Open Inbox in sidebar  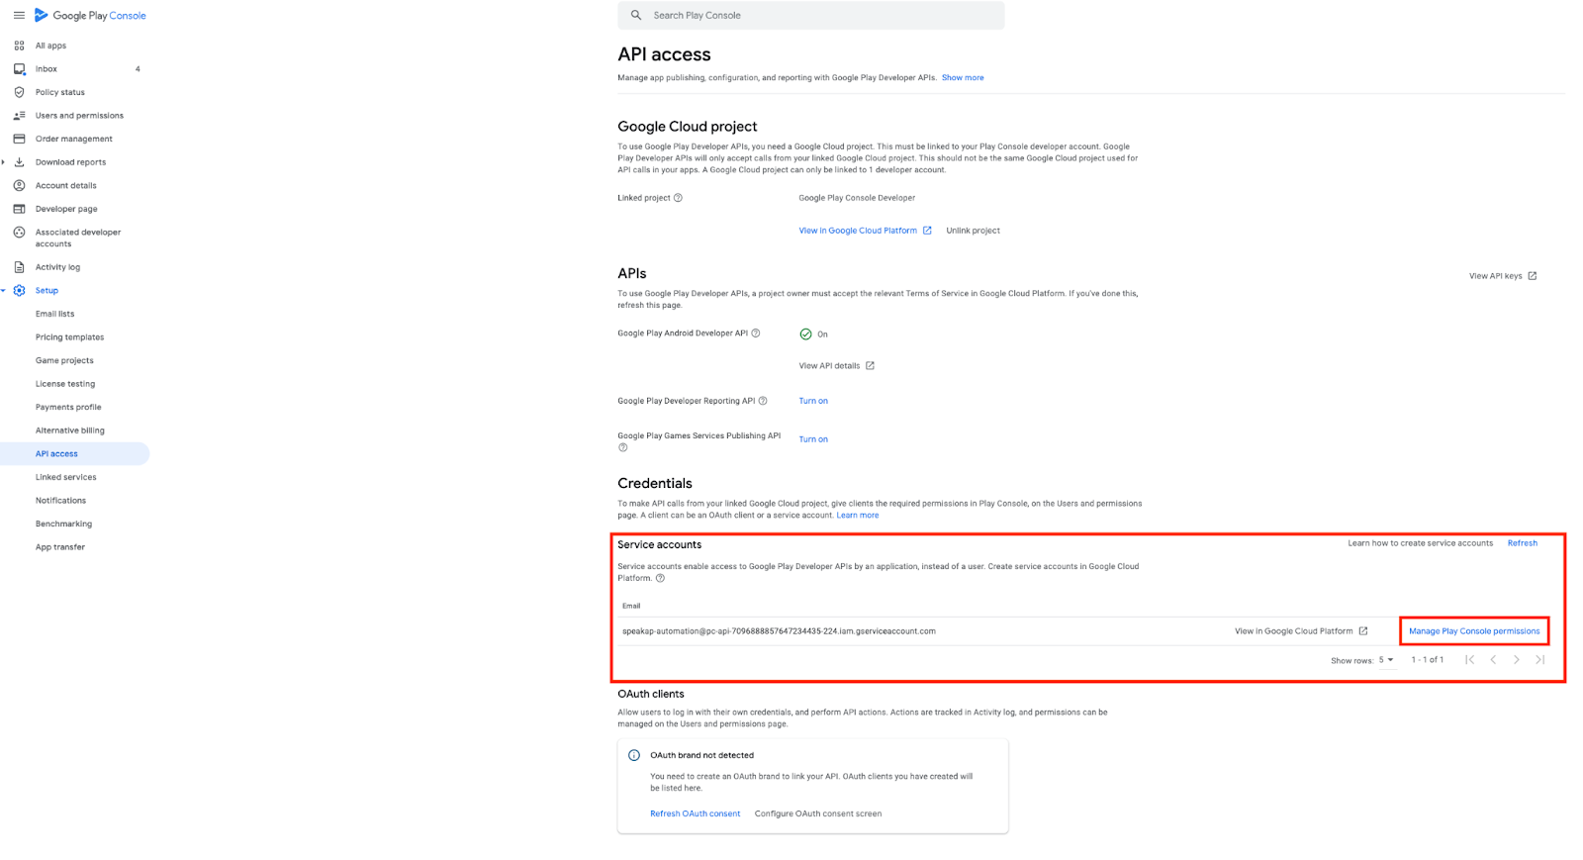(x=47, y=69)
